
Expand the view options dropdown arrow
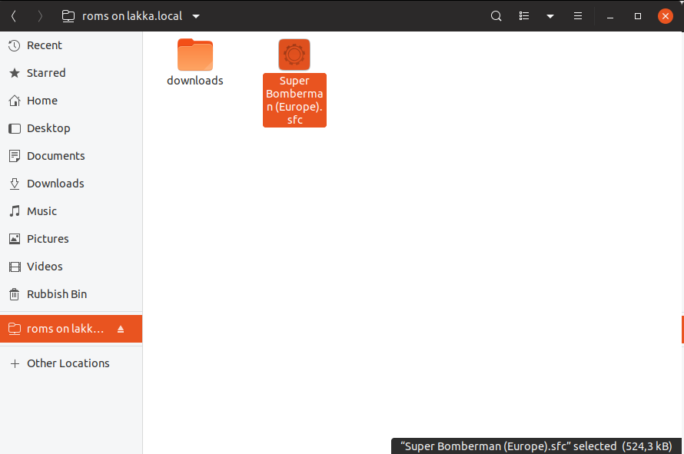[x=550, y=17]
